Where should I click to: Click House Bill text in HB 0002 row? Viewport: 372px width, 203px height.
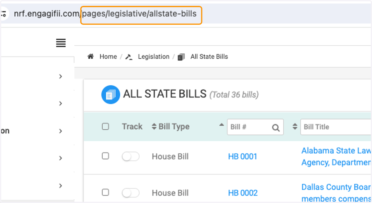pyautogui.click(x=170, y=193)
